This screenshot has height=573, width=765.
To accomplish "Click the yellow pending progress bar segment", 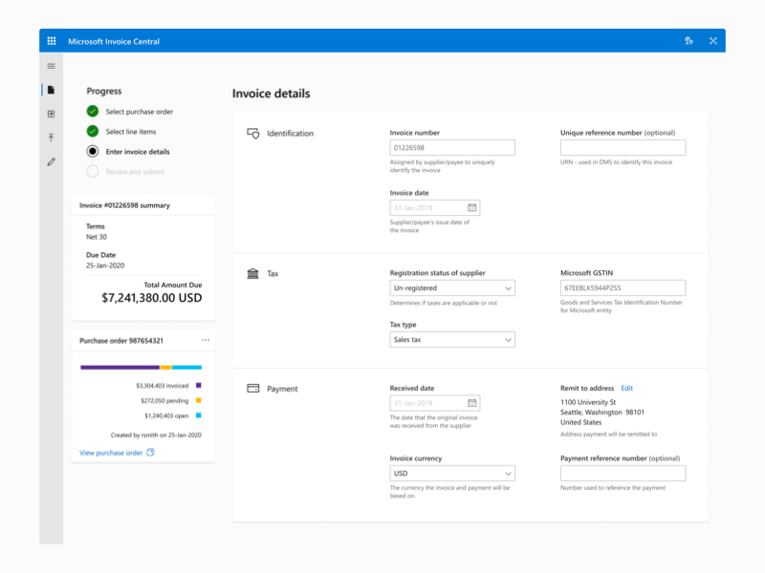I will click(x=165, y=368).
